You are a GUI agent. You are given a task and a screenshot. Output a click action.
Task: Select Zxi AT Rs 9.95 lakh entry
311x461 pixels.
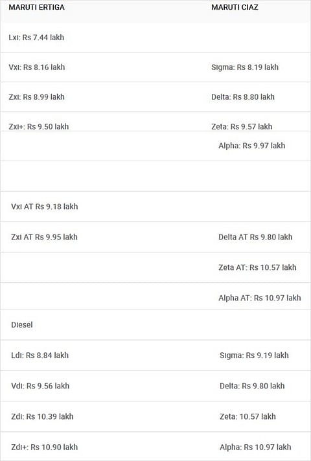coord(44,237)
